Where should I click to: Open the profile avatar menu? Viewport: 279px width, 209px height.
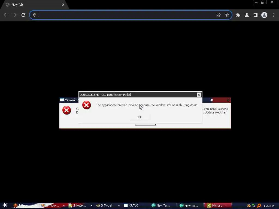coord(264,15)
